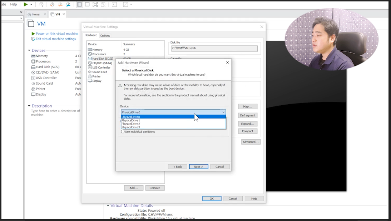Open the library search dropdown arrow
This screenshot has height=221, width=391.
[x=21, y=18]
